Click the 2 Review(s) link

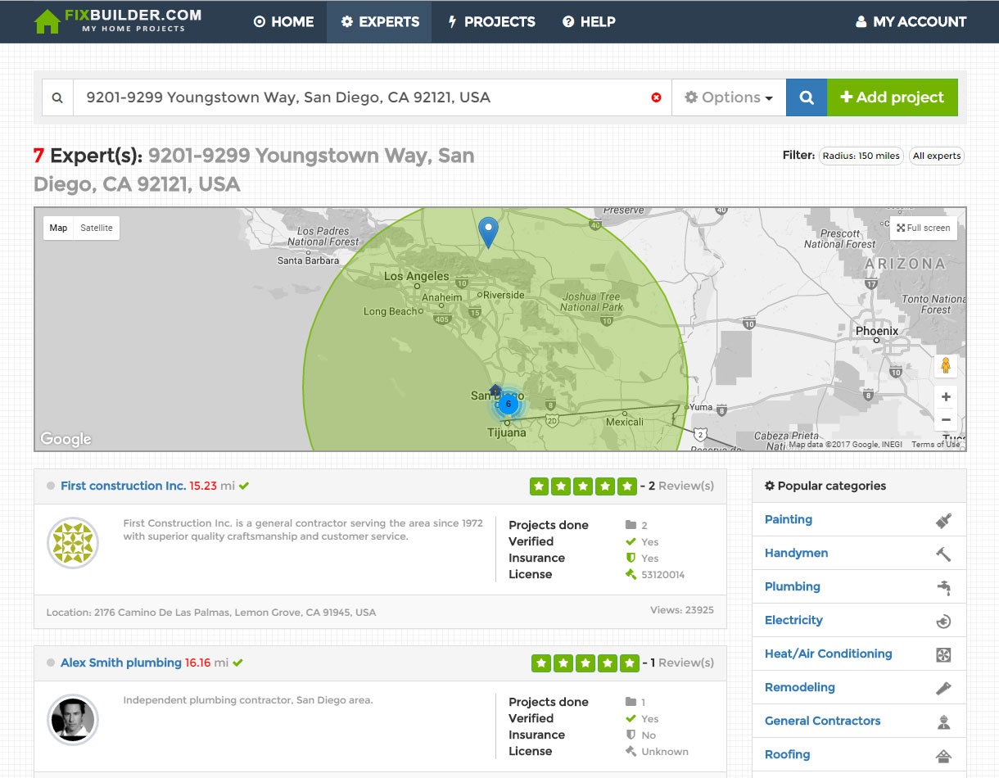point(681,486)
